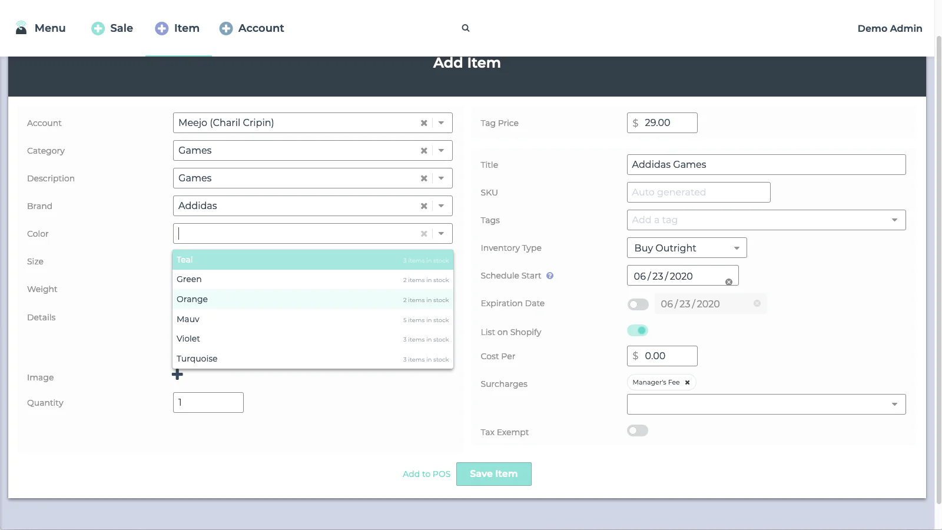Click the Quantity input field
The image size is (942, 530).
point(208,402)
